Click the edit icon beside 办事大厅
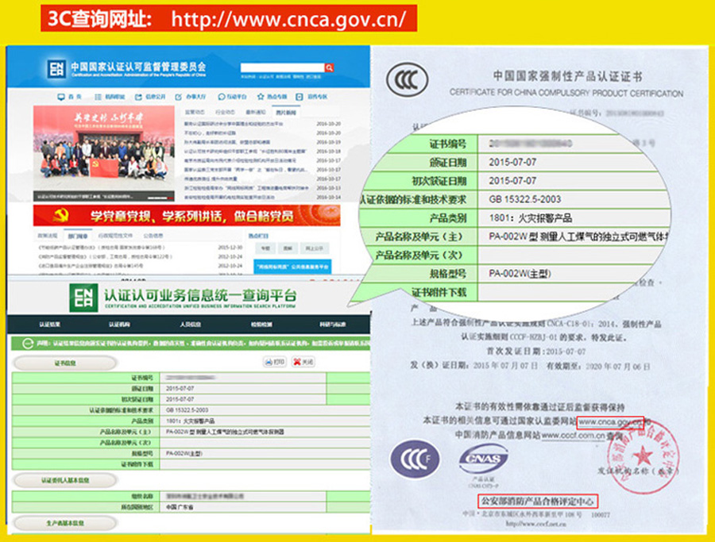This screenshot has height=542, width=715. tap(178, 97)
